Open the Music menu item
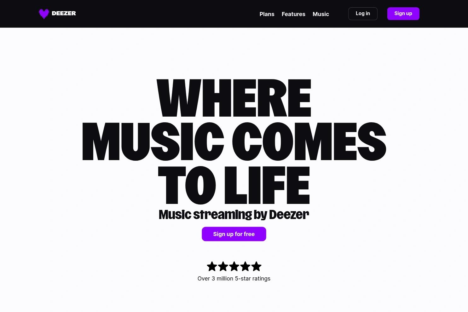Image resolution: width=468 pixels, height=312 pixels. [x=321, y=14]
